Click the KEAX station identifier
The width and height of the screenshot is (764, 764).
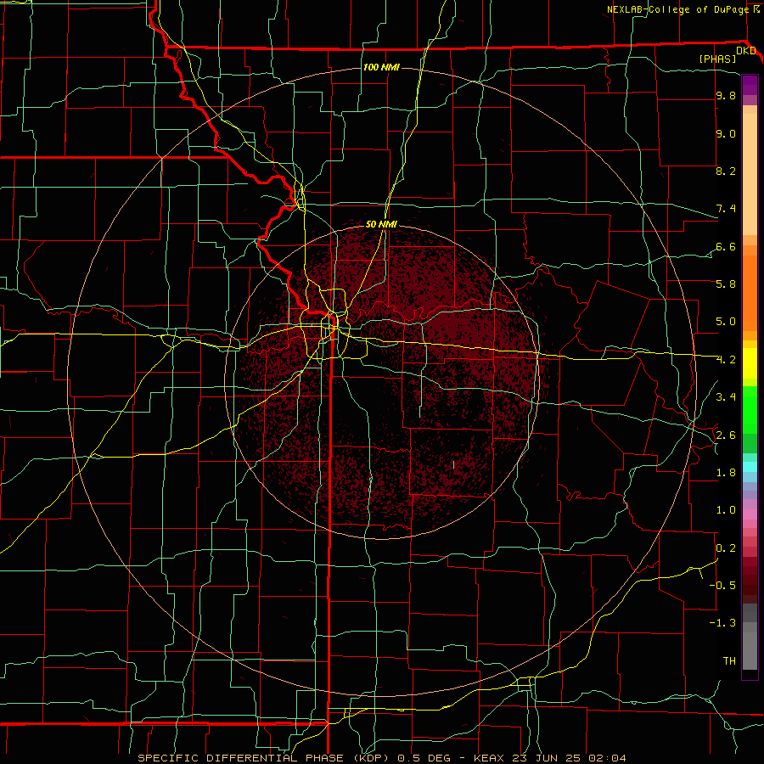[490, 758]
